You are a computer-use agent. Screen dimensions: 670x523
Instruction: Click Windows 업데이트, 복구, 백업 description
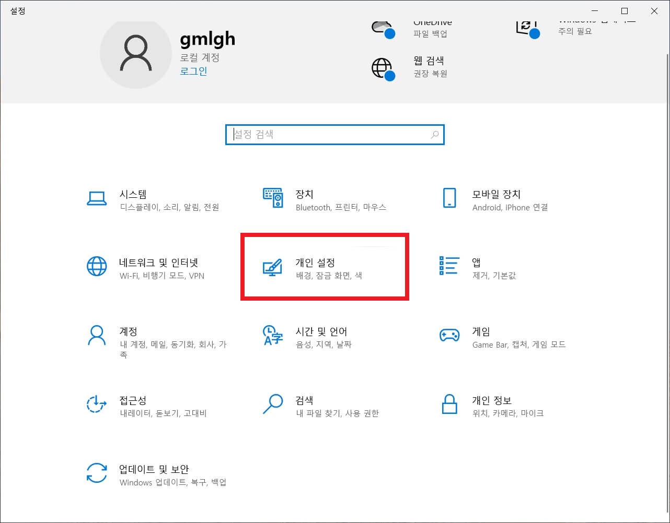click(173, 482)
